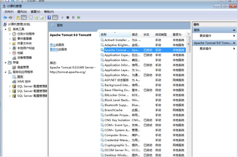The height and width of the screenshot is (157, 238).
Task: Click the Pause Service toolbar icon
Action: tap(73, 18)
